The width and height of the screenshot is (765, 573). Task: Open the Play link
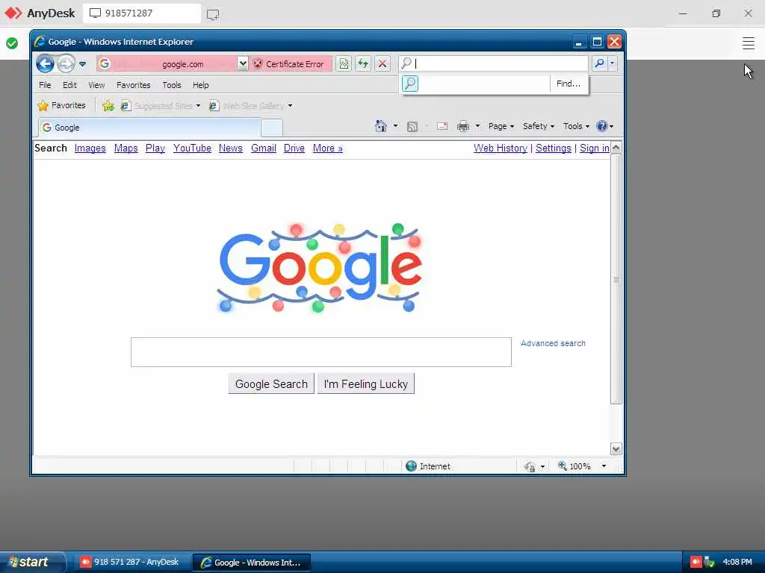click(x=155, y=148)
